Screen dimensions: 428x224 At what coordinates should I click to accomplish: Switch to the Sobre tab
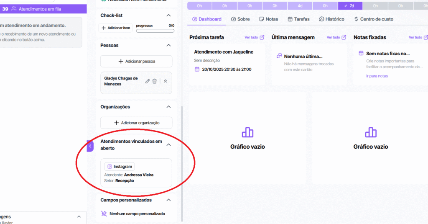(240, 19)
